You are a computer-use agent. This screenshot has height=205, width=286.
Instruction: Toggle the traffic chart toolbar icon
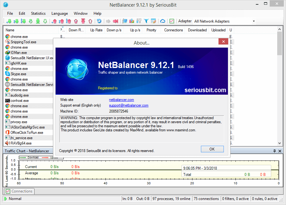click(172, 21)
